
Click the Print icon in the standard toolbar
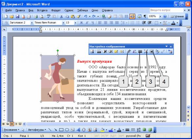point(36,16)
